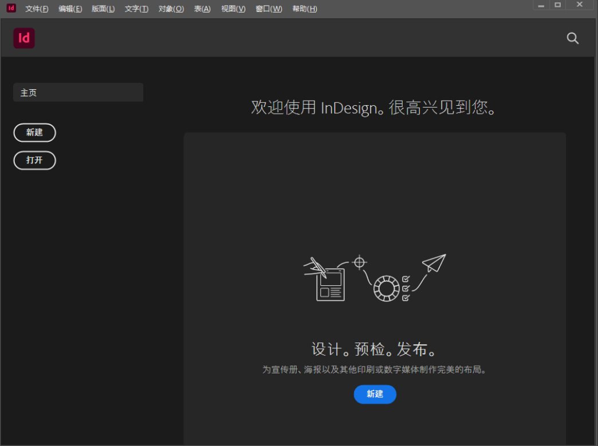Click the 新建 button in the left sidebar
598x446 pixels.
click(34, 133)
